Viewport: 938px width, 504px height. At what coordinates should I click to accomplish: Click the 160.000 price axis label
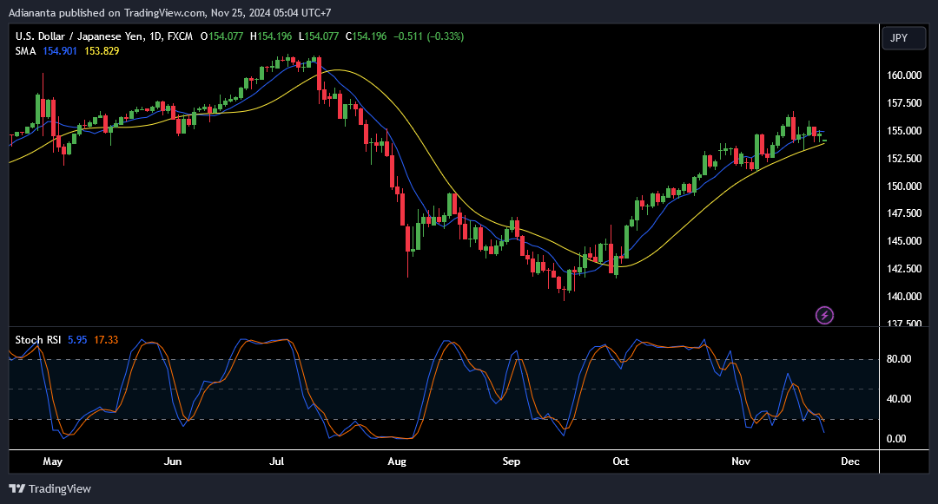[x=904, y=75]
